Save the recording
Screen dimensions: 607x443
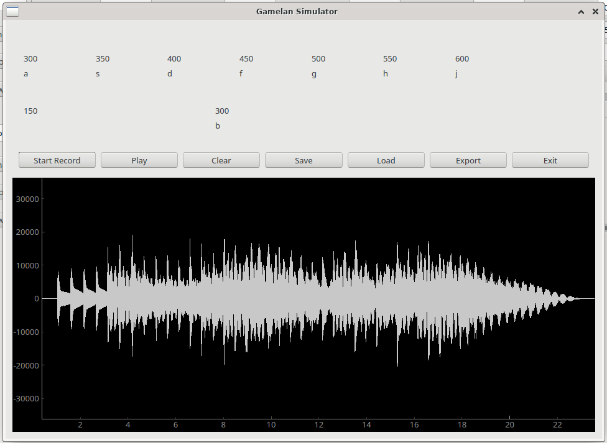[x=303, y=160]
